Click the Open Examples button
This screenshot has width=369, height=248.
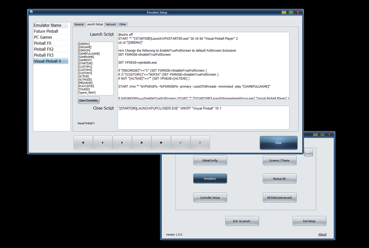pos(88,100)
